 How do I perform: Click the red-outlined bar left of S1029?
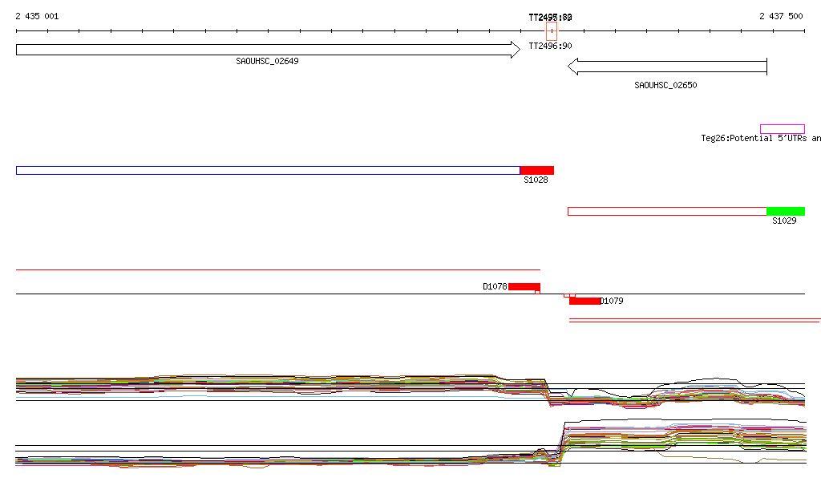coord(666,212)
